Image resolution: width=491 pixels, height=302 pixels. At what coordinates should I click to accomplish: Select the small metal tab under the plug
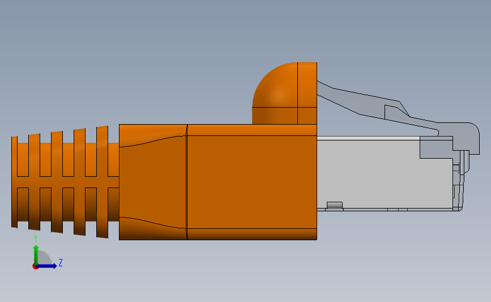(335, 206)
